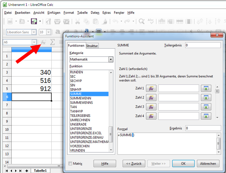Click shrink-dialog button for Zahl 4
Image resolution: width=226 pixels, height=173 pixels.
pos(206,116)
